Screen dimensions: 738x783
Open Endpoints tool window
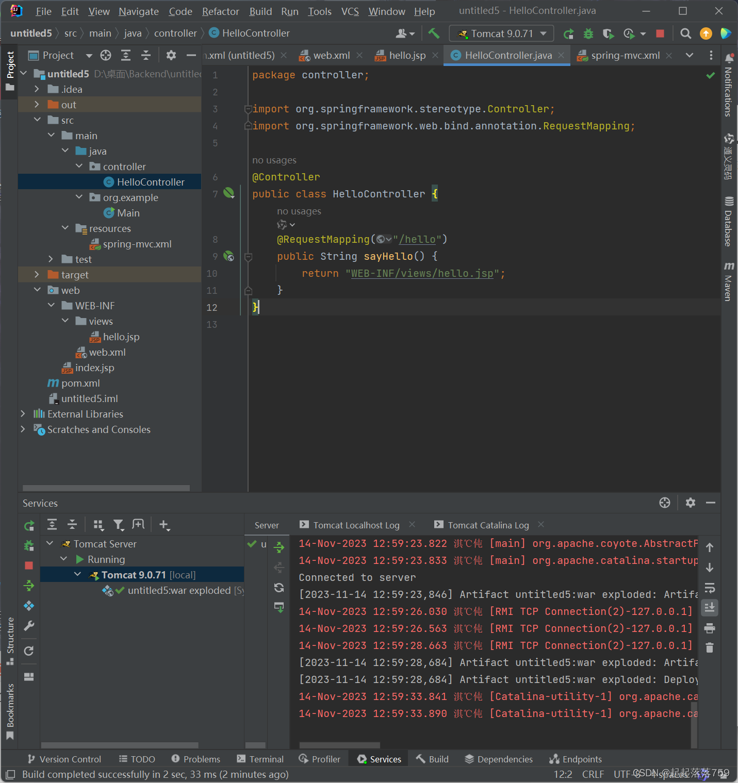coord(576,759)
